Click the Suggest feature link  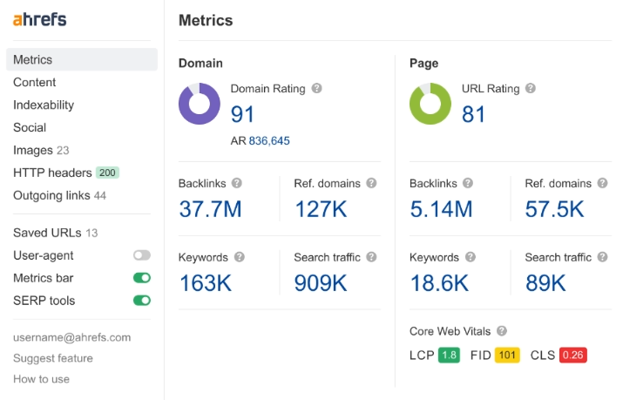(x=53, y=358)
